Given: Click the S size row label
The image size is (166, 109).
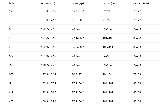Looking at the screenshot, I should pyautogui.click(x=10, y=20).
